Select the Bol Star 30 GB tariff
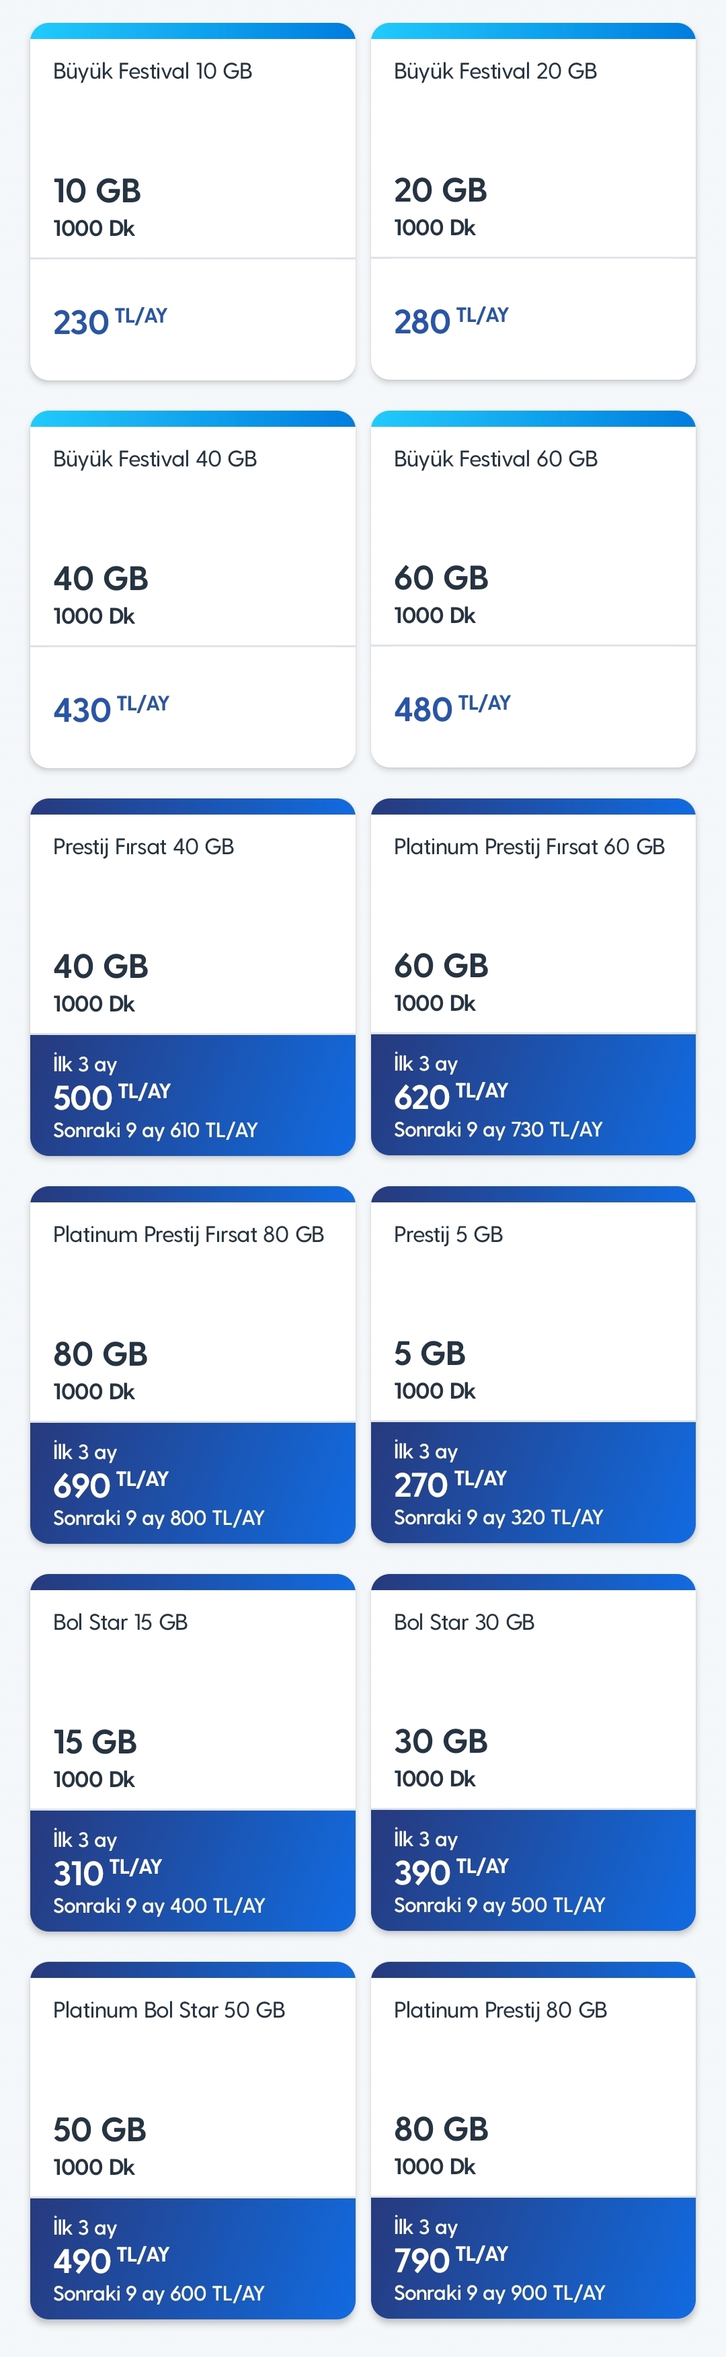The height and width of the screenshot is (2357, 726). click(x=533, y=1753)
